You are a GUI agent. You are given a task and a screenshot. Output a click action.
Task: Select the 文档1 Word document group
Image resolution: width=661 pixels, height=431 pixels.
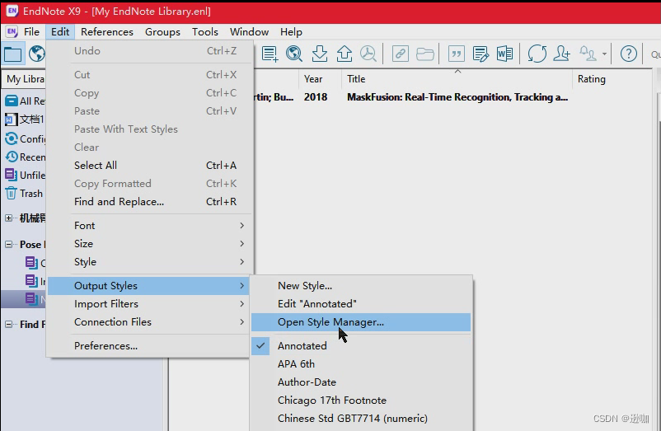click(24, 119)
